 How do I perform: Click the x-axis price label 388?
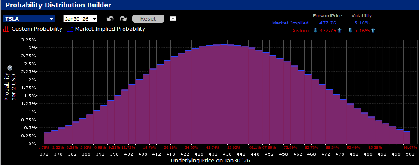86,154
